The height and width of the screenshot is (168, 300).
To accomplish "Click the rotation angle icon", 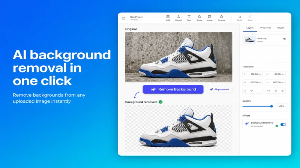I will (x=245, y=91).
